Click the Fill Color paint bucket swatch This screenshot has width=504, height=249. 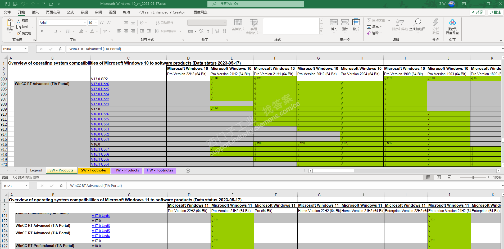pos(81,31)
